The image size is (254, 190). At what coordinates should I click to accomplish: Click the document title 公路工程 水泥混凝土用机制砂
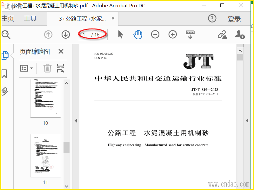(x=158, y=133)
